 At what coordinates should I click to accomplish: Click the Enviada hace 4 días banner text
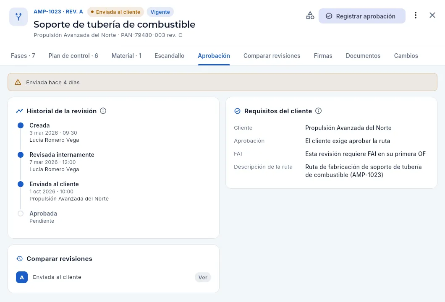tap(53, 83)
